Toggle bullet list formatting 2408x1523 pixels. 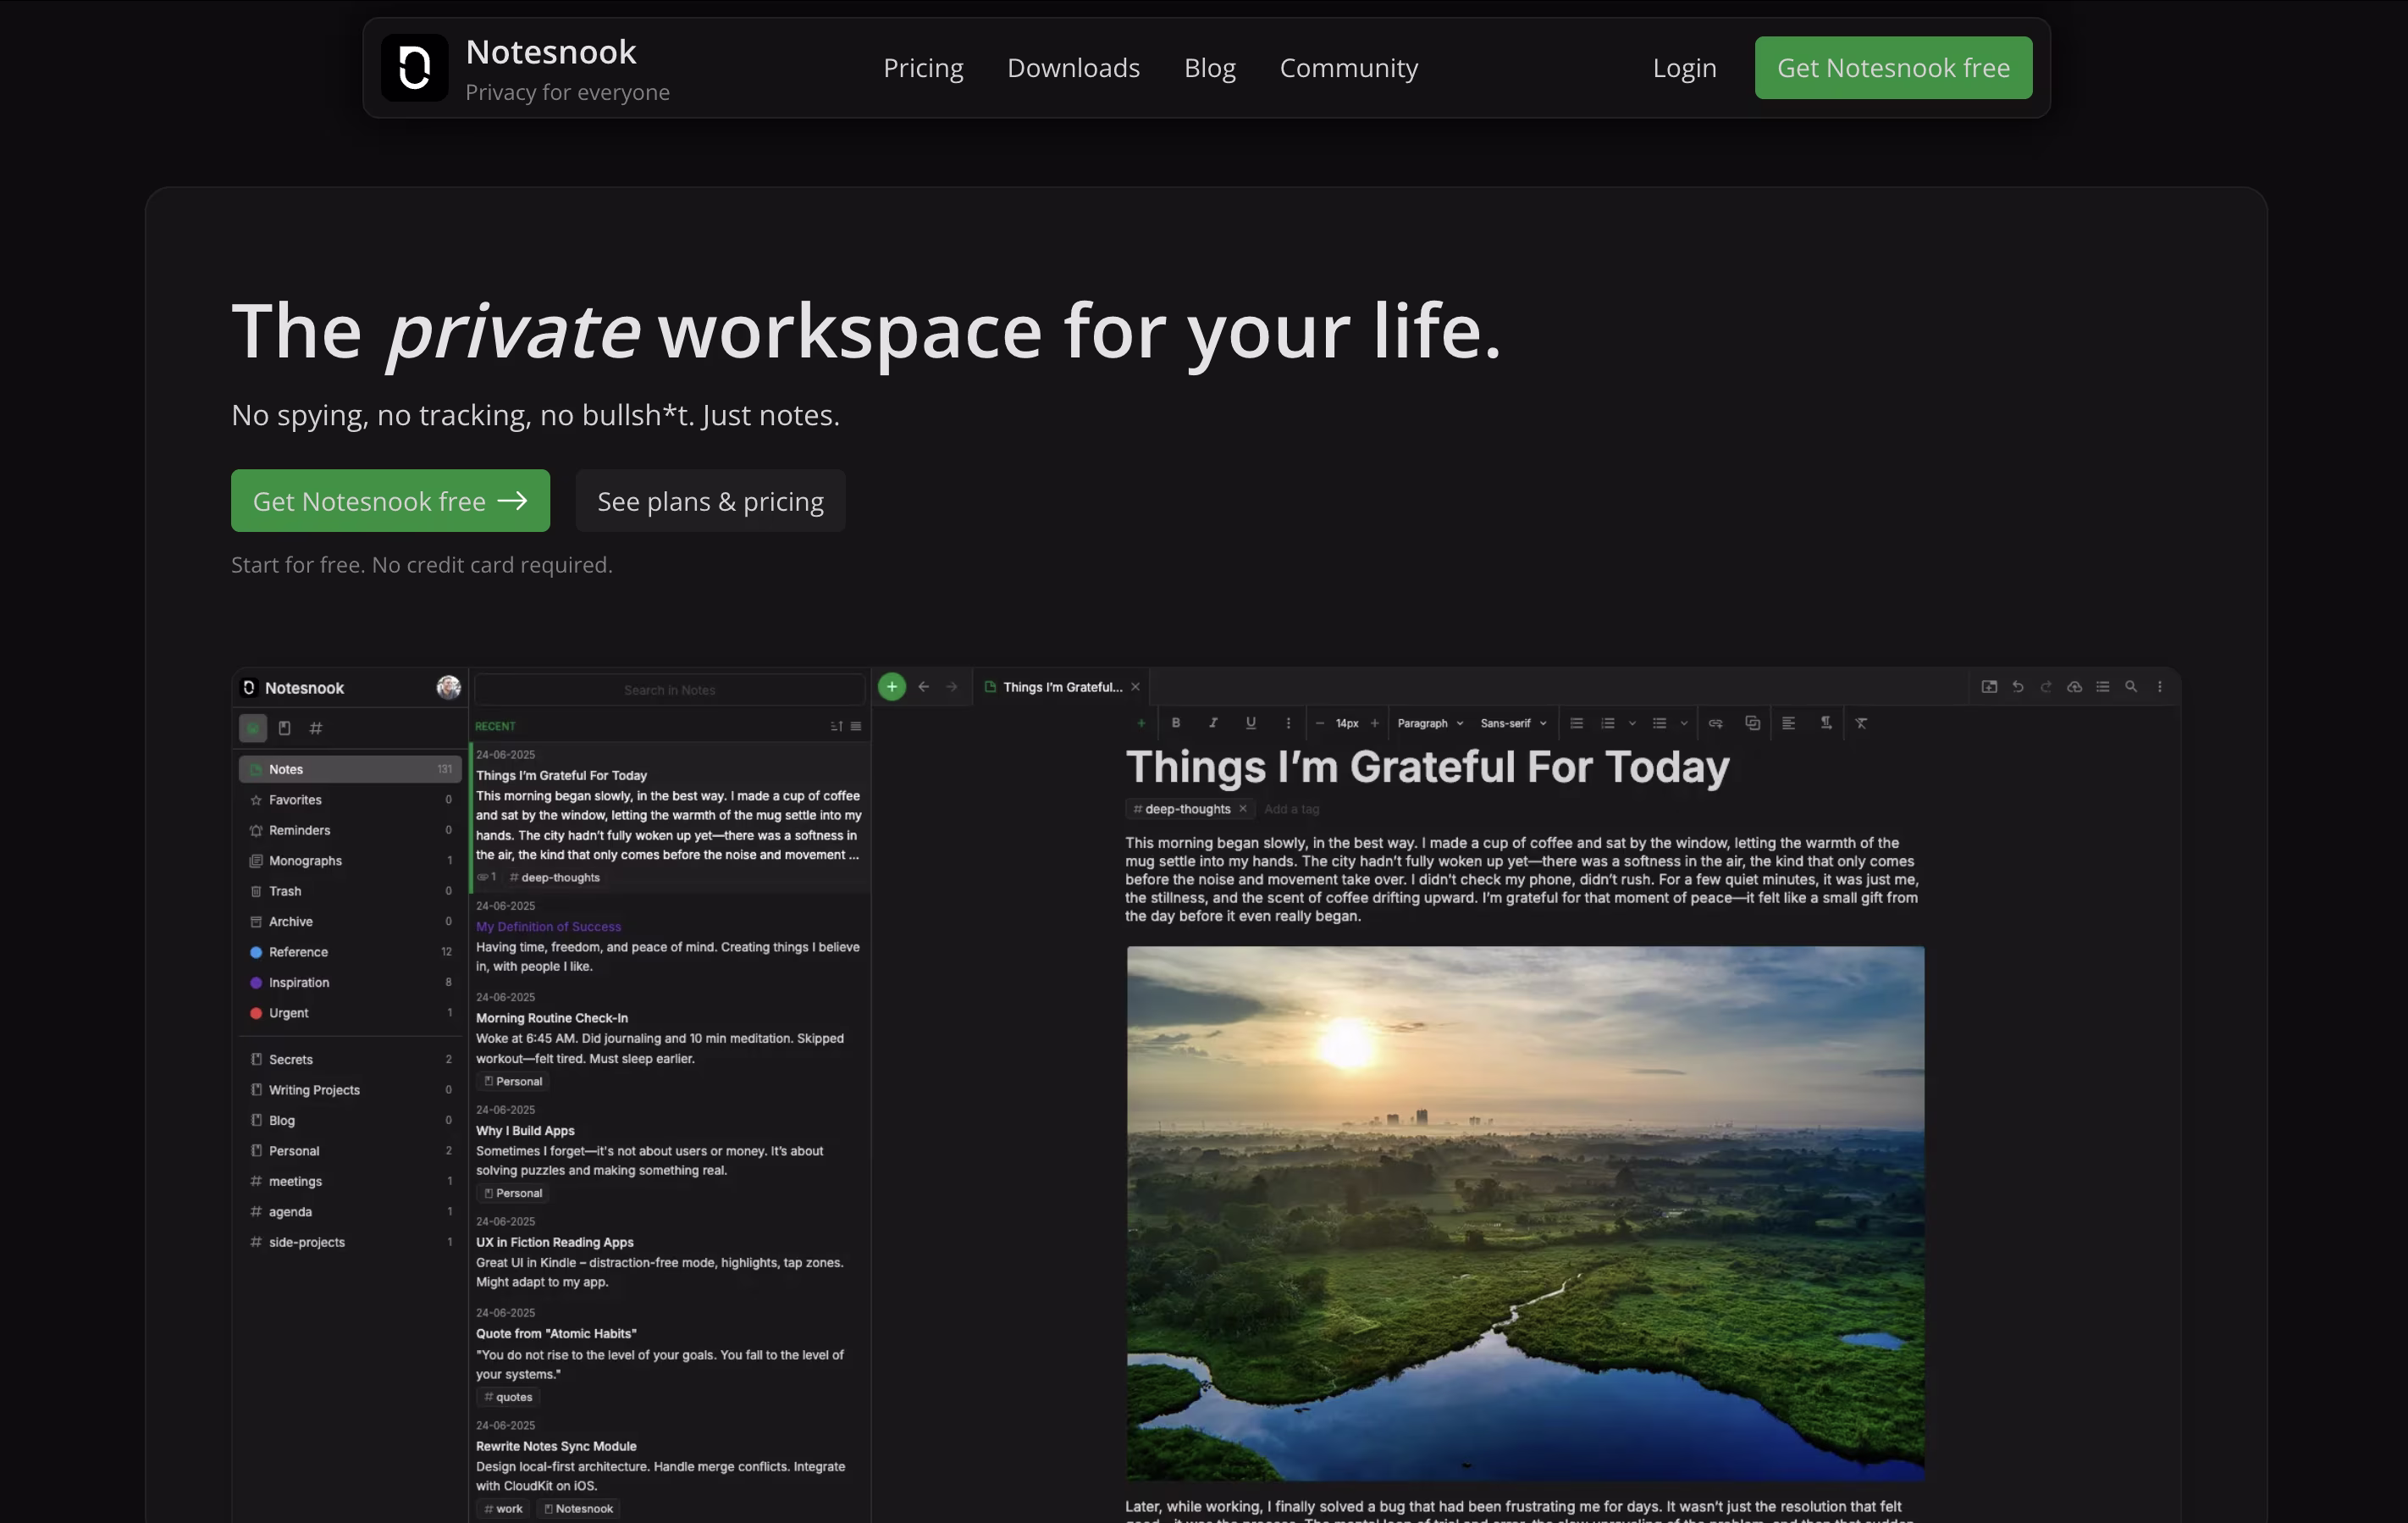pos(1659,723)
